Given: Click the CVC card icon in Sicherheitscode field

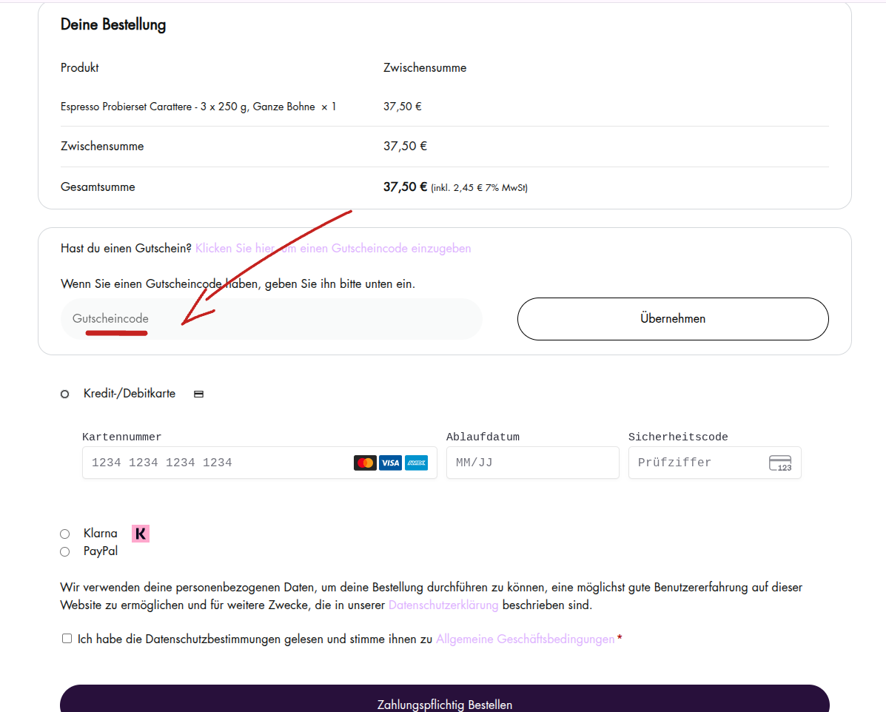Looking at the screenshot, I should pyautogui.click(x=780, y=463).
